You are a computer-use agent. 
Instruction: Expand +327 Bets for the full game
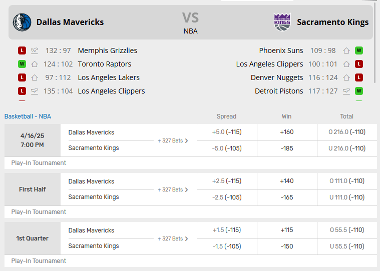[173, 141]
